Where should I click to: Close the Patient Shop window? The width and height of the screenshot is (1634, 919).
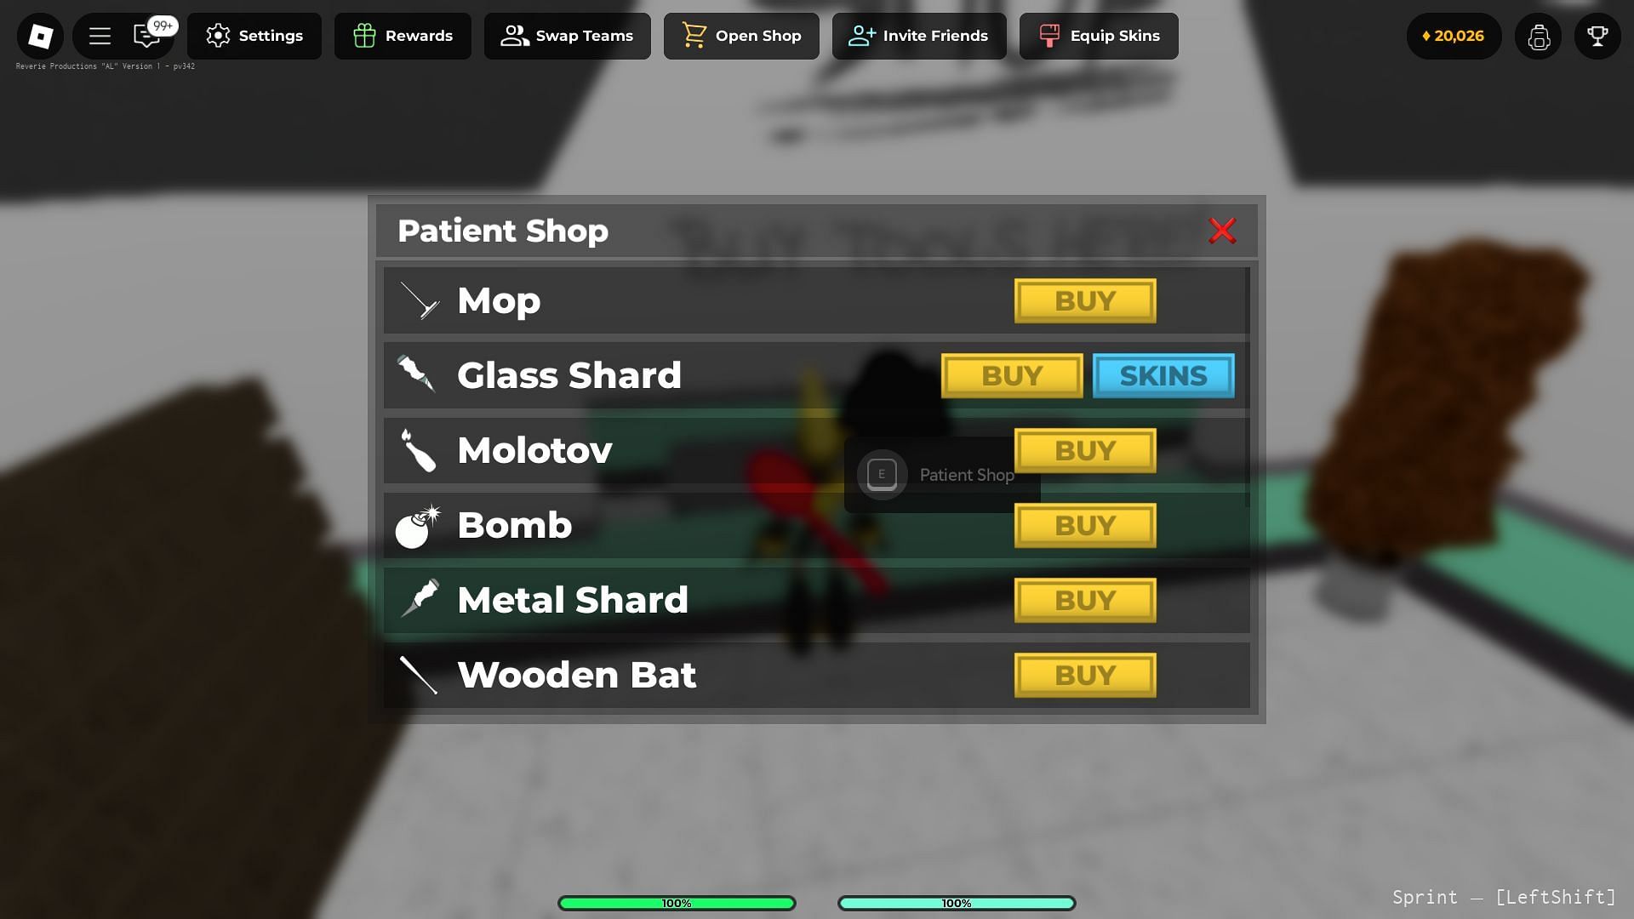click(x=1222, y=231)
